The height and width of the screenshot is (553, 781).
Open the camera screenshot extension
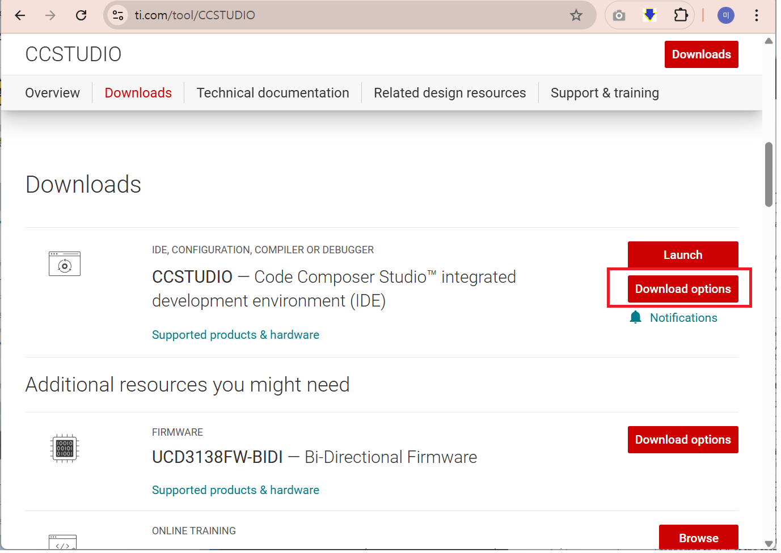coord(619,15)
